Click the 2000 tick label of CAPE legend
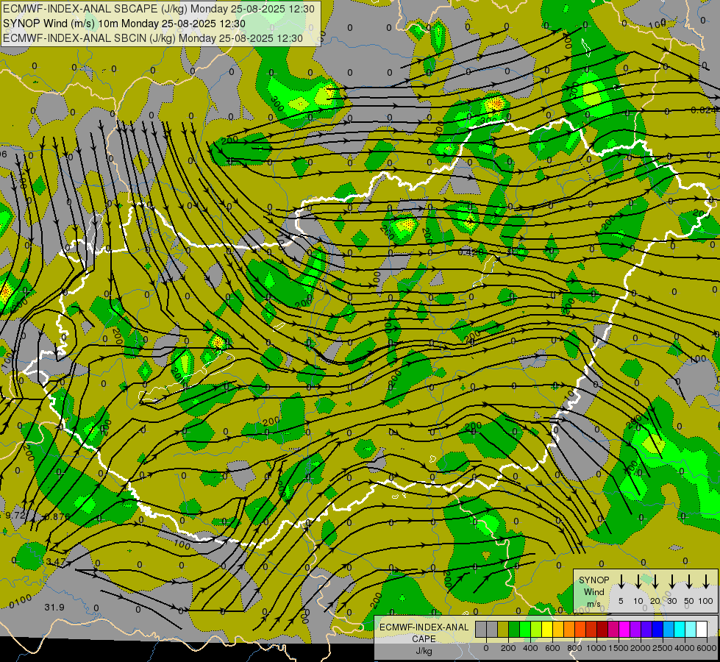The image size is (720, 662). click(x=641, y=648)
